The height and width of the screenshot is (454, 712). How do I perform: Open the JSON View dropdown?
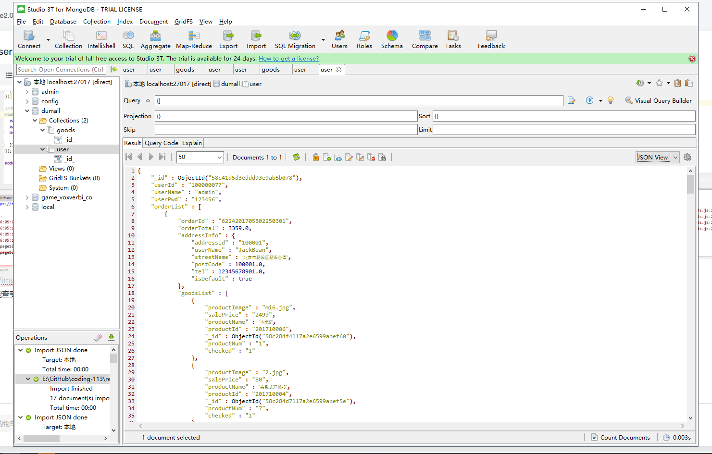click(658, 157)
